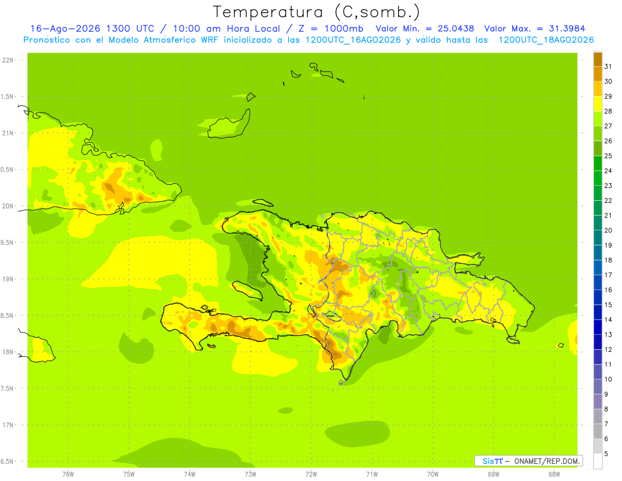
Task: Click the latitude label "19N"
Action: [x=8, y=279]
